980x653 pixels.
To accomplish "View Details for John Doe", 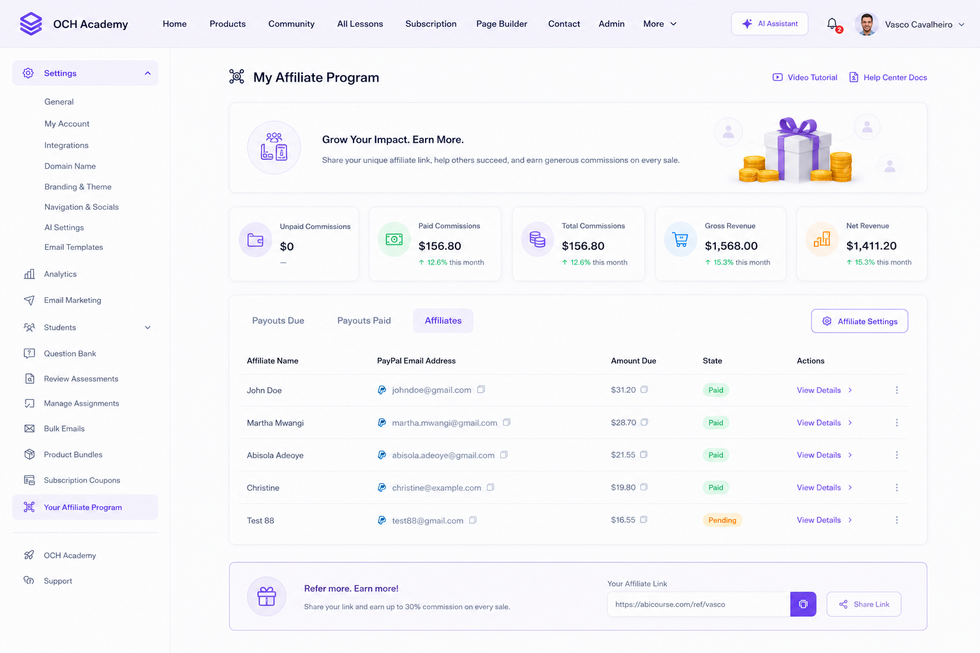I will tap(824, 390).
